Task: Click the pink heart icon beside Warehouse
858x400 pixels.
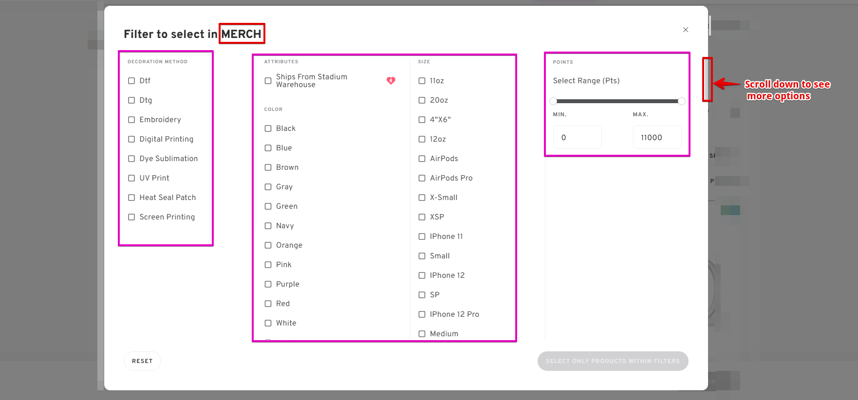Action: pos(391,81)
